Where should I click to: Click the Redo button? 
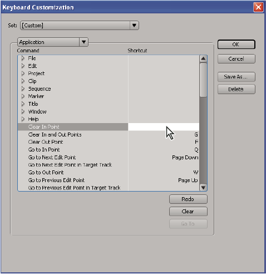188,199
